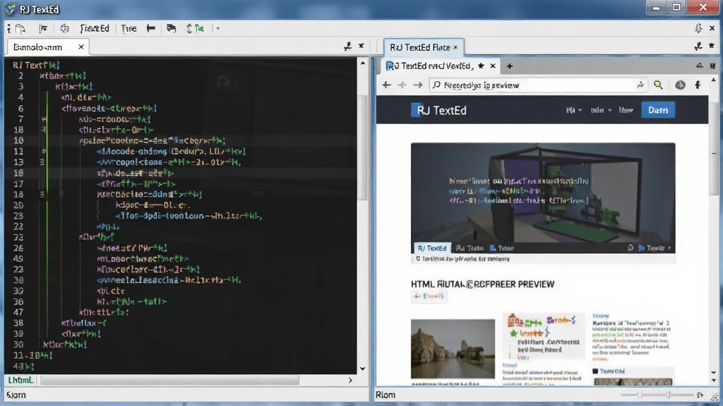Click the star icon in the preview panel header
Image resolution: width=723 pixels, height=406 pixels.
click(712, 46)
